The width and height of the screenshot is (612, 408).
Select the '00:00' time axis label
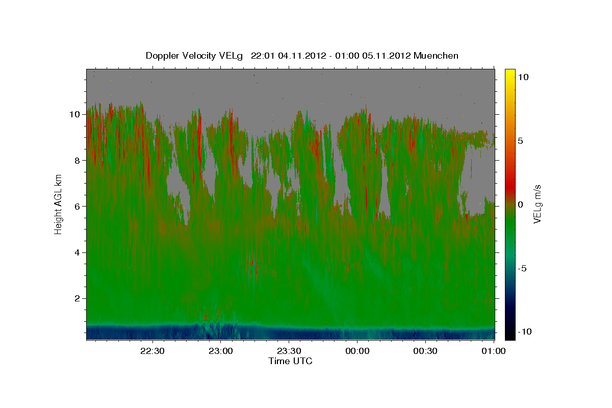[357, 351]
